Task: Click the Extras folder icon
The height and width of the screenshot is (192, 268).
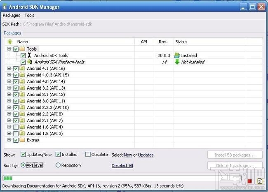Action: click(x=22, y=140)
